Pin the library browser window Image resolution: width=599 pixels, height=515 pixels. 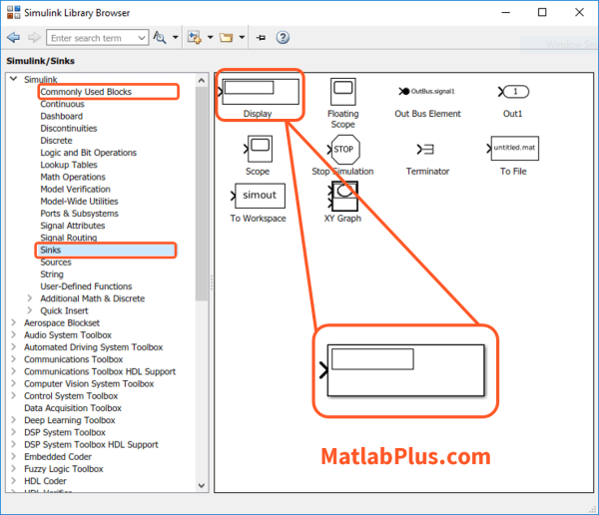tap(261, 38)
